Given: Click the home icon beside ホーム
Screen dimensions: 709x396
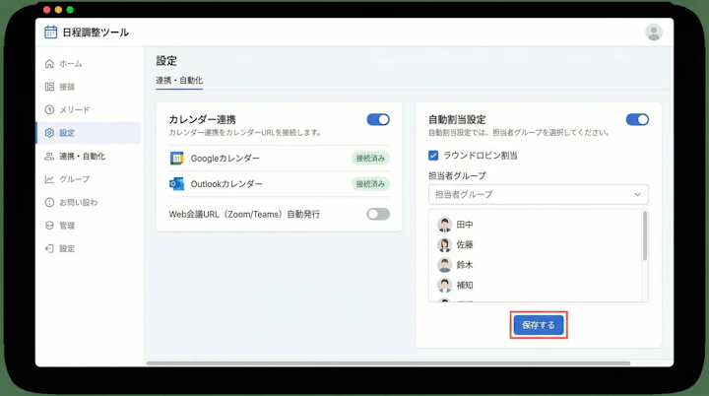Looking at the screenshot, I should (x=49, y=64).
